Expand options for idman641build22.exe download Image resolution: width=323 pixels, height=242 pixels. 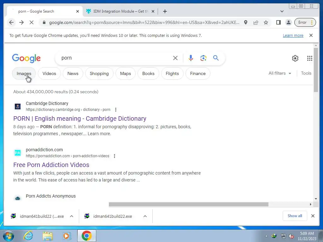tap(145, 216)
